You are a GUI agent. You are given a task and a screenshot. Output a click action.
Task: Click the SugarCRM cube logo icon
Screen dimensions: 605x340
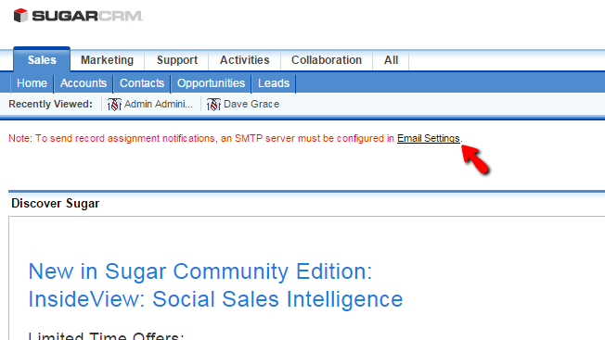click(x=20, y=16)
